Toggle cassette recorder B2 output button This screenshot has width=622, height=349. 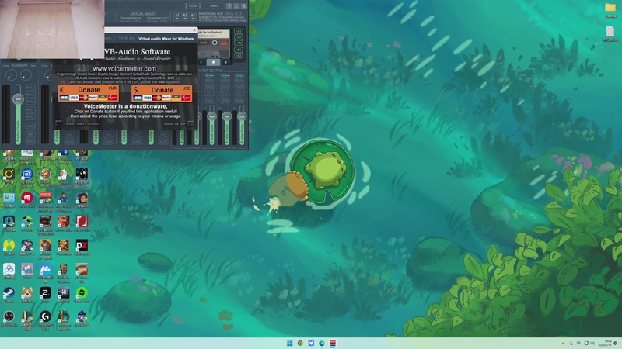point(238,55)
